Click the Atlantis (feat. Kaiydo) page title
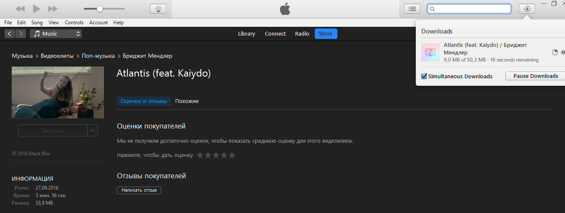565x213 pixels. coord(163,74)
